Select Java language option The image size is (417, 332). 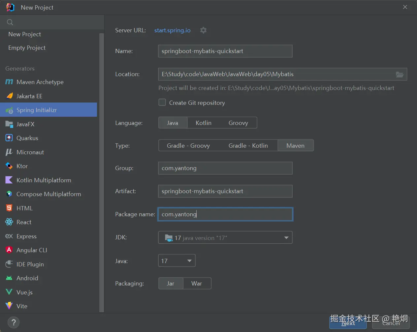pos(173,123)
